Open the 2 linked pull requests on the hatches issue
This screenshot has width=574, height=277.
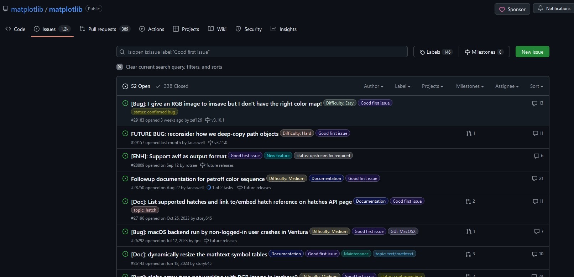point(470,201)
